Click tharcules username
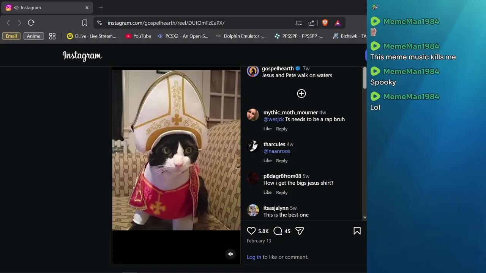Image resolution: width=486 pixels, height=273 pixels. (274, 144)
